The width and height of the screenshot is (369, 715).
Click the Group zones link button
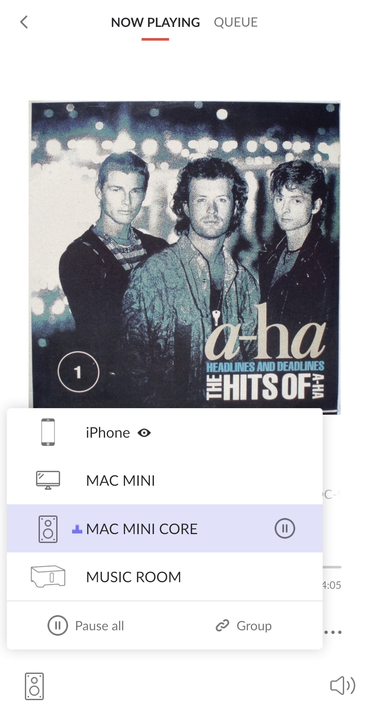pyautogui.click(x=243, y=626)
